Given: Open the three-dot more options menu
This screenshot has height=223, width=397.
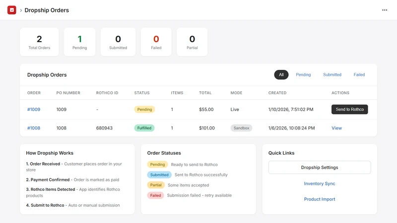Looking at the screenshot, I should pos(385,10).
